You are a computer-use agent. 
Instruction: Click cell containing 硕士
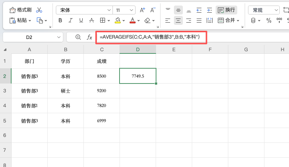pyautogui.click(x=66, y=91)
